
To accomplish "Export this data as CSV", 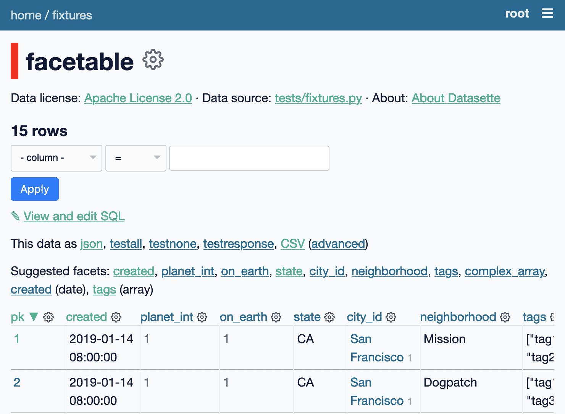I will point(292,244).
